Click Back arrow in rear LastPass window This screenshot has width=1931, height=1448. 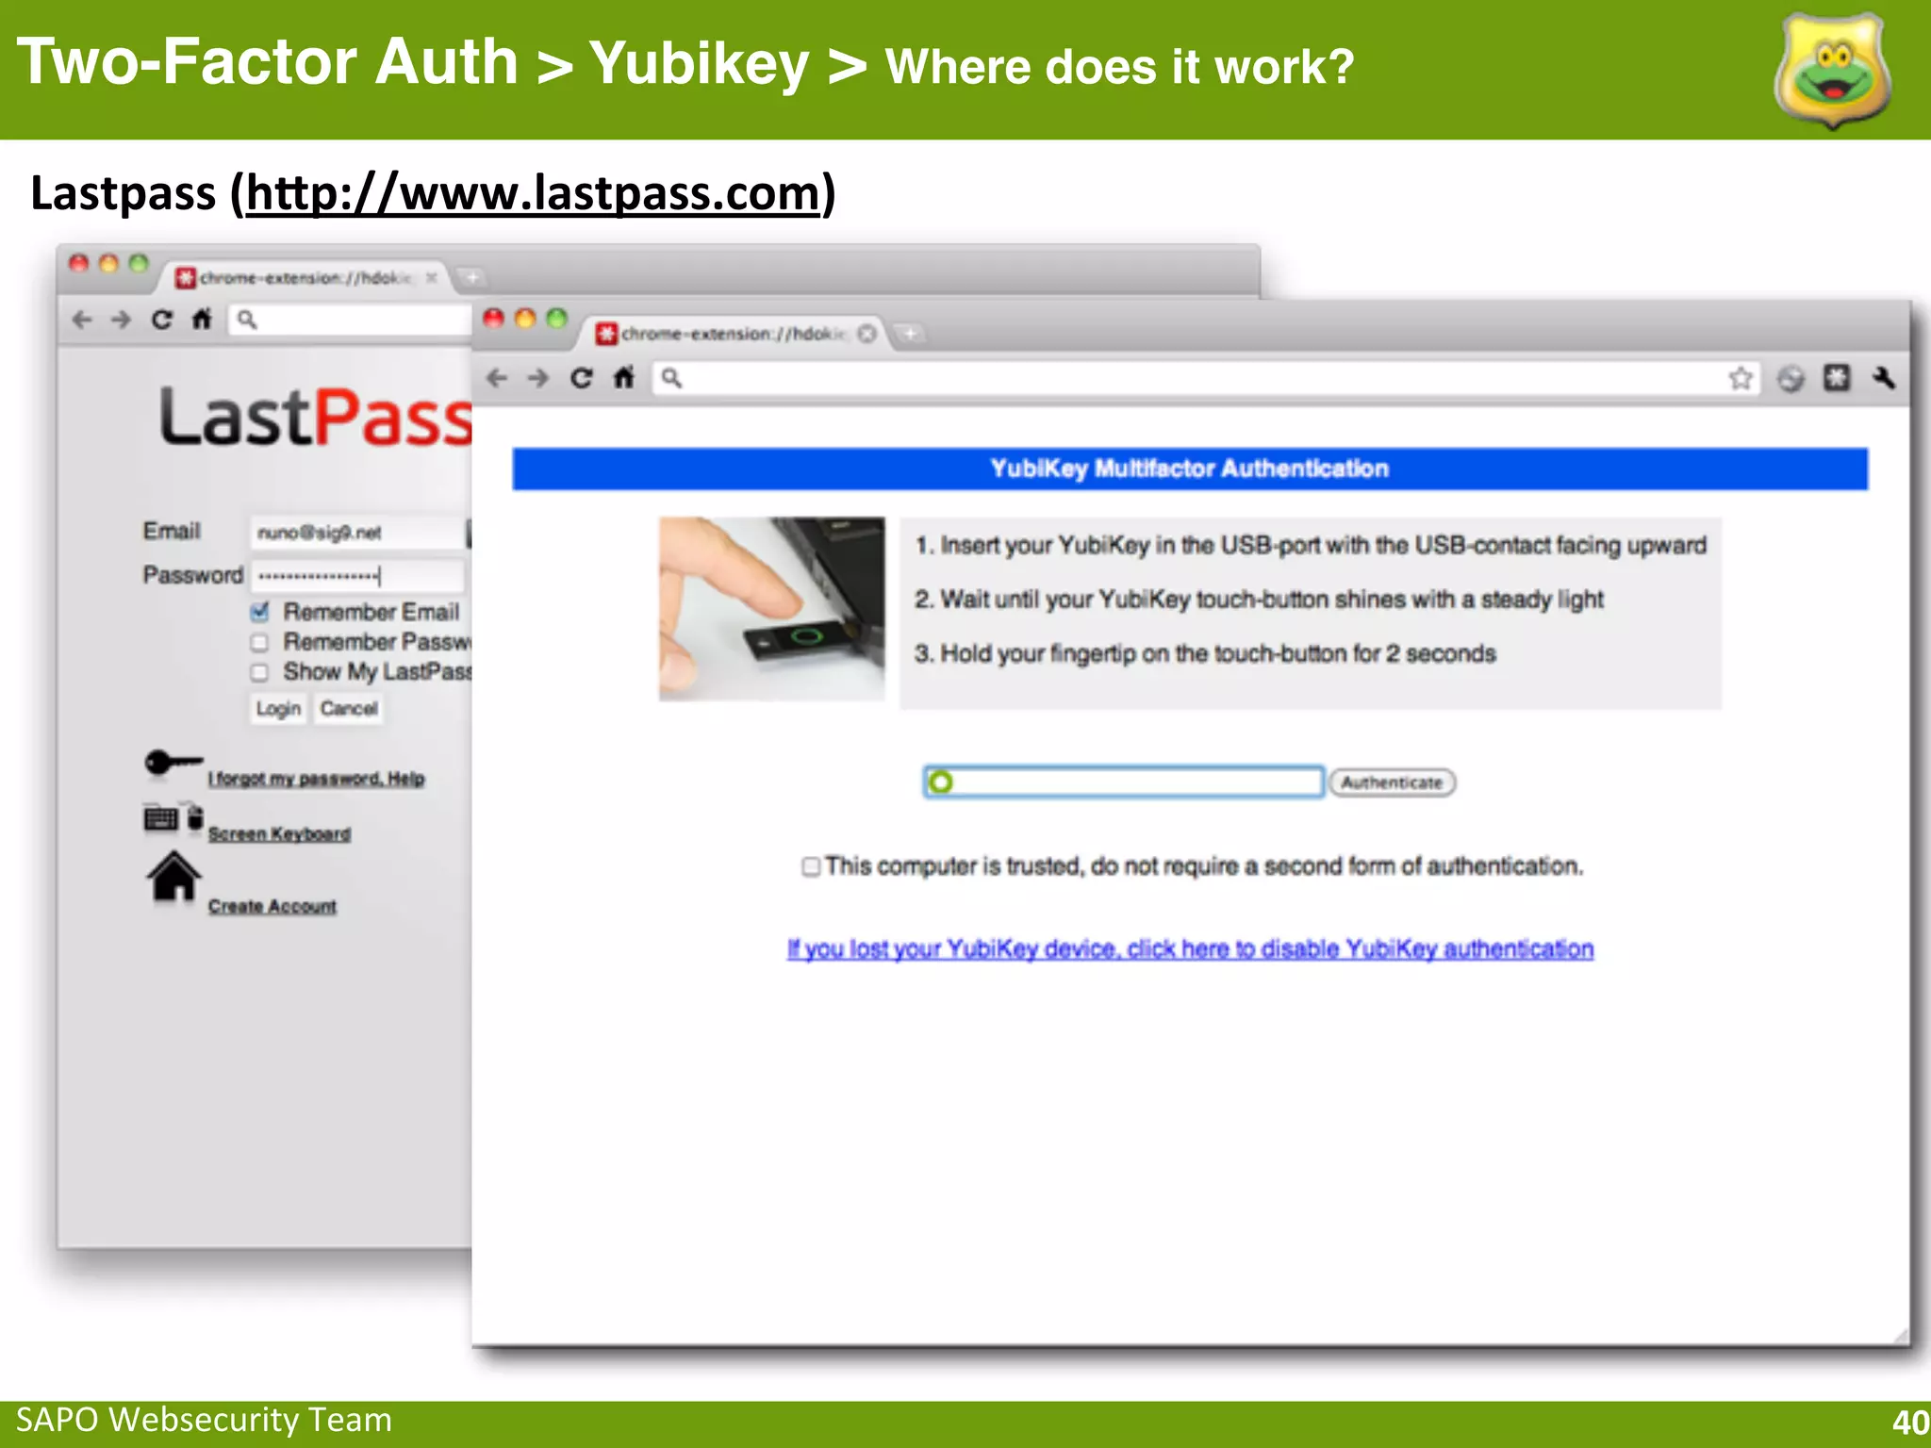click(82, 320)
